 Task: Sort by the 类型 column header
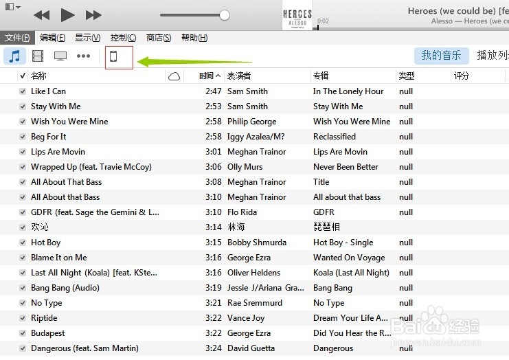coord(407,76)
